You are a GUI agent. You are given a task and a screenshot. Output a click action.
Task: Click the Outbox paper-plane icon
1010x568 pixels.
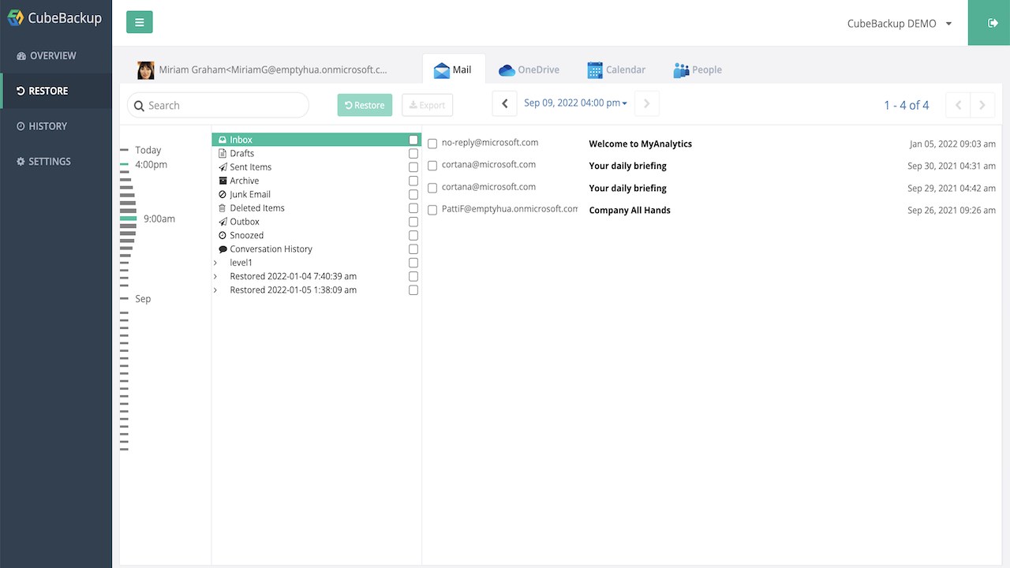223,222
